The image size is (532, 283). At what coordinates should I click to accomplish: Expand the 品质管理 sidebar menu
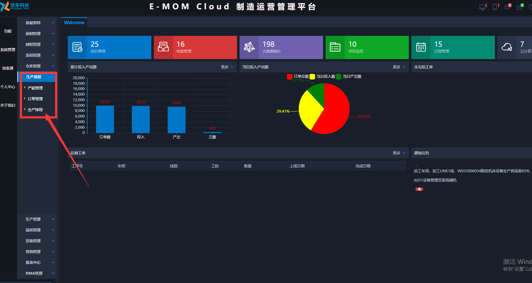[x=37, y=230]
